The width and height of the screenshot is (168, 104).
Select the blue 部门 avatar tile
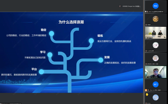coord(155,84)
